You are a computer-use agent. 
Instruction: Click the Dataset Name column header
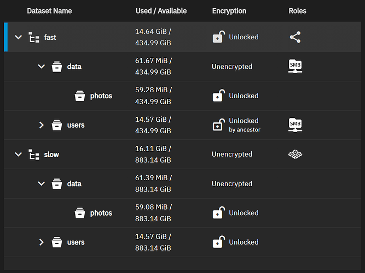[x=49, y=11]
